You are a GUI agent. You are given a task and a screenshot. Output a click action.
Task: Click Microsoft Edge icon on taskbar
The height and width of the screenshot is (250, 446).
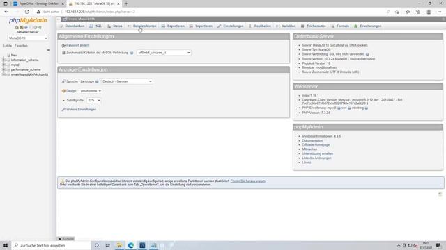tap(131, 245)
